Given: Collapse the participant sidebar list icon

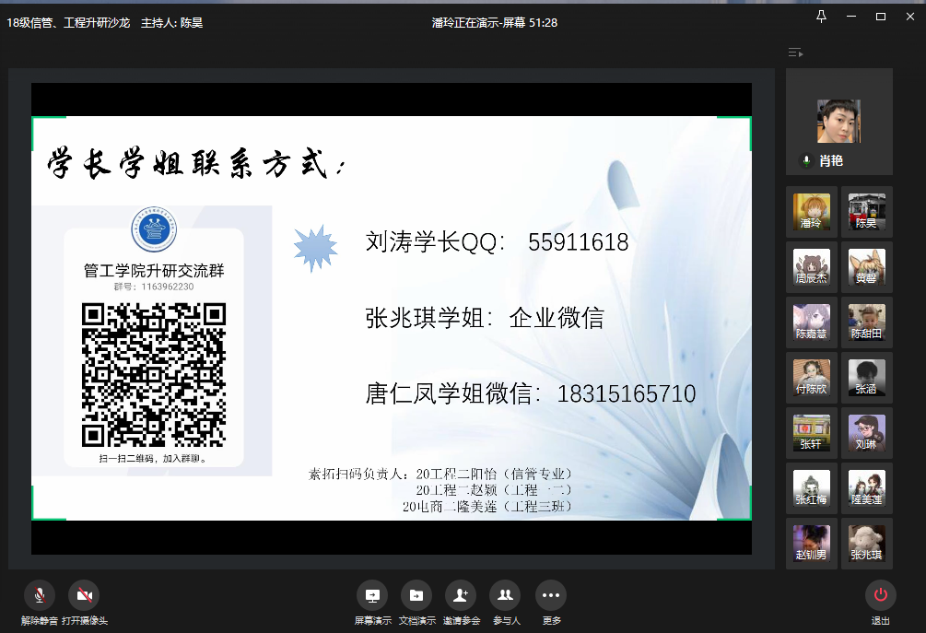Looking at the screenshot, I should click(x=795, y=53).
